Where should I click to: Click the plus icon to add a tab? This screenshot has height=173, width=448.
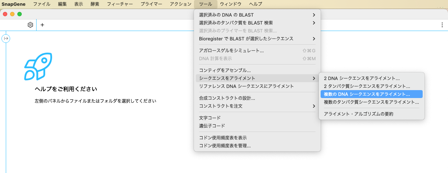pos(42,25)
